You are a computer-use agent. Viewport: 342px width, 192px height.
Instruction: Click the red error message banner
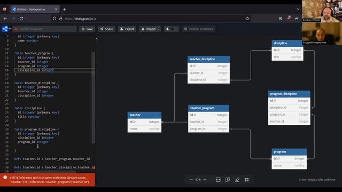pos(48,180)
